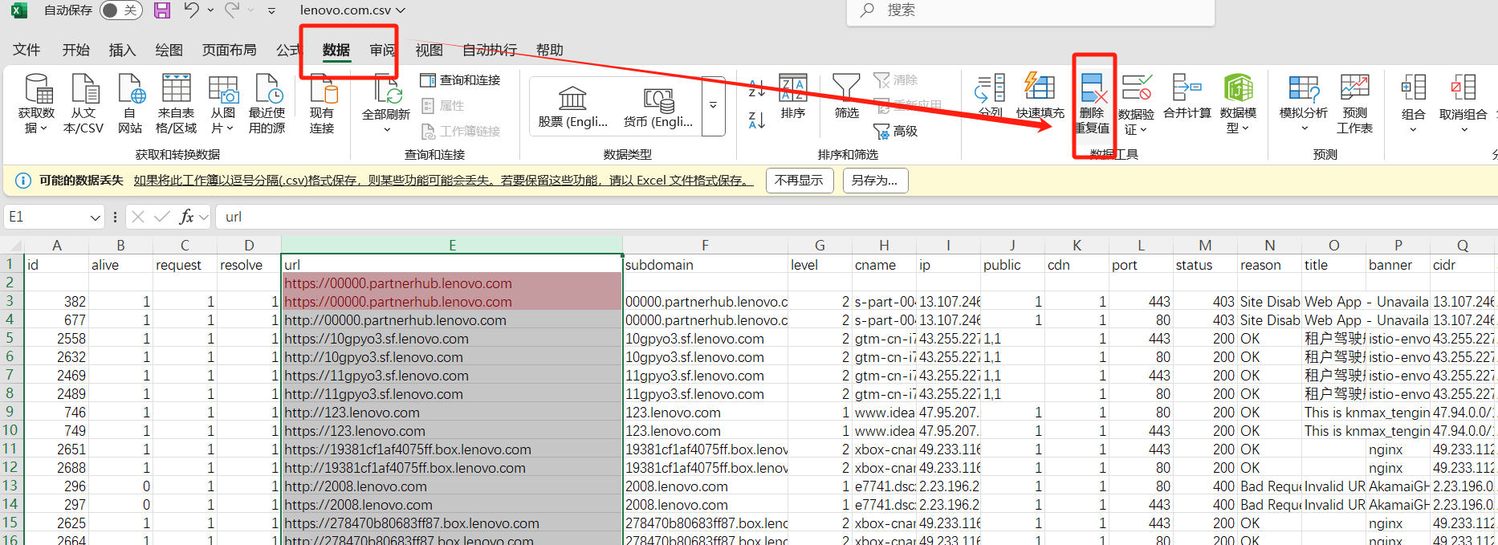Expand the data types gallery
1498x545 pixels.
coord(713,106)
